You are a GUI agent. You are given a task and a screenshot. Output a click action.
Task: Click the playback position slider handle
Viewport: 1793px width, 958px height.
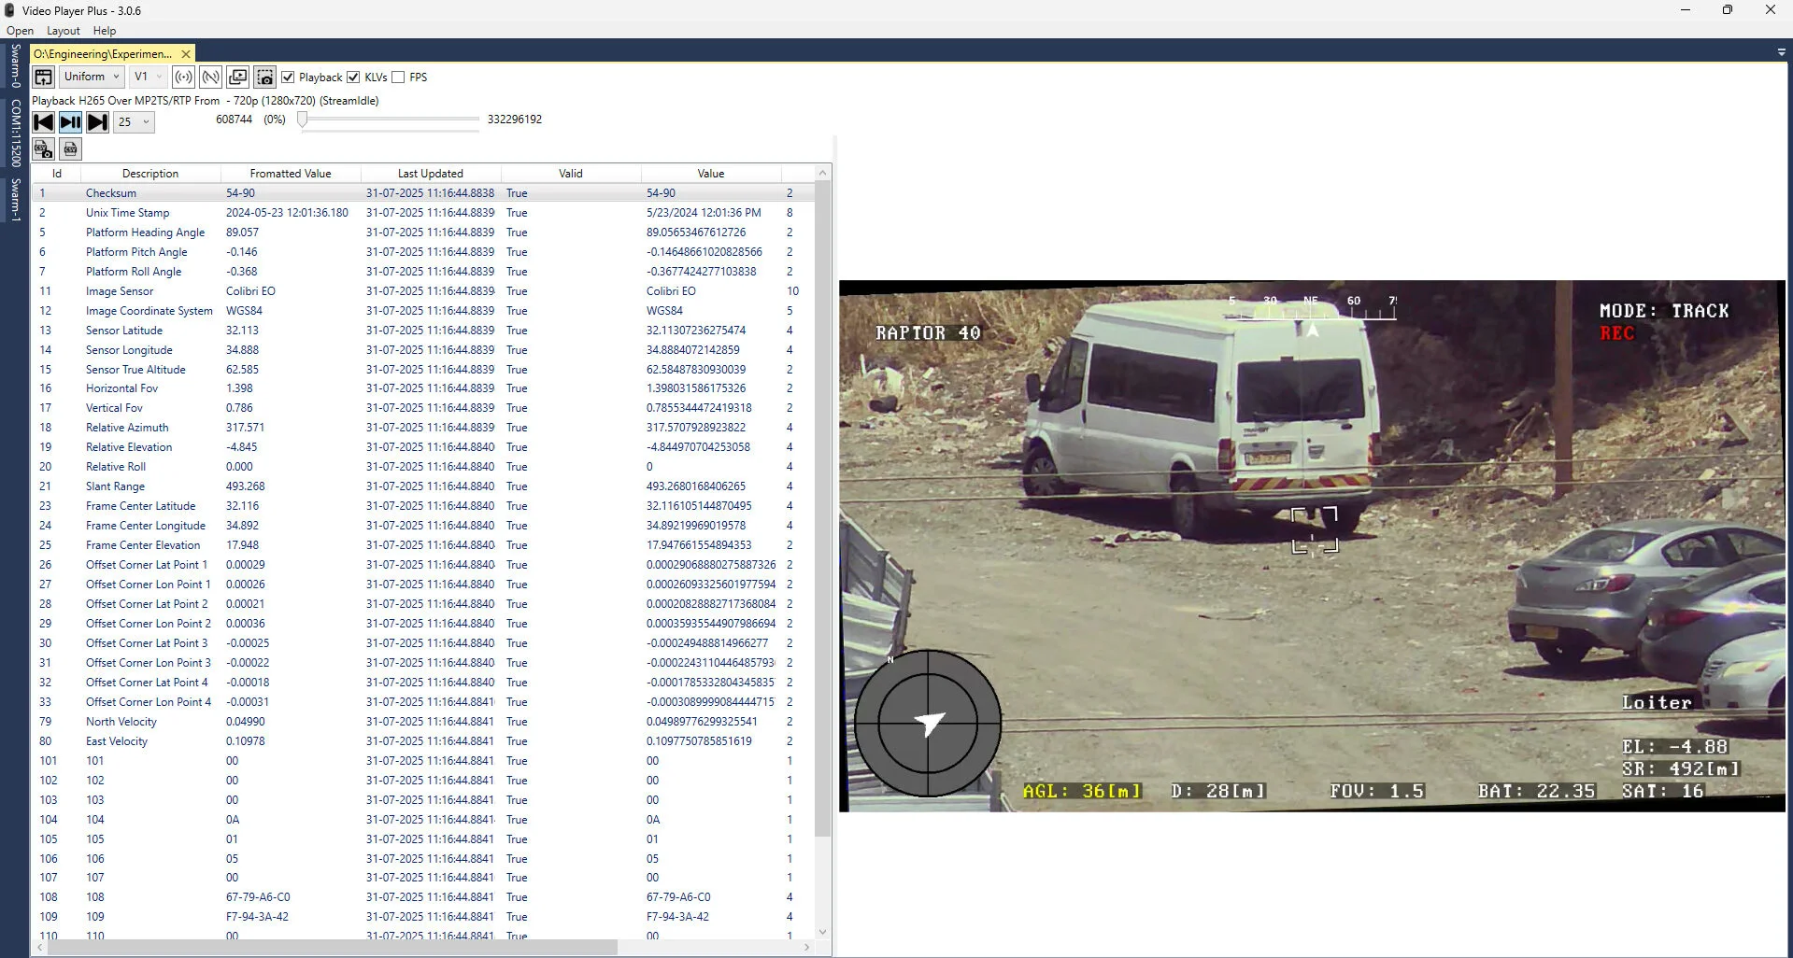tap(302, 120)
